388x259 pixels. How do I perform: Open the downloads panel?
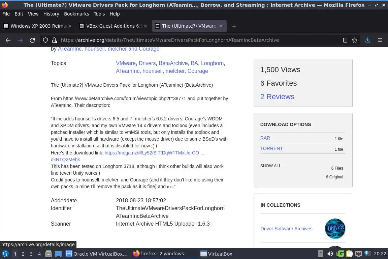(x=367, y=40)
